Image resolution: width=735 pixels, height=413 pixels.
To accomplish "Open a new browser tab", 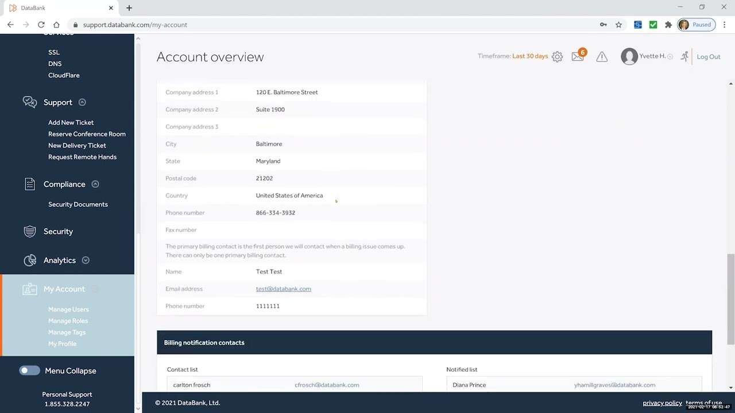I will 129,8.
